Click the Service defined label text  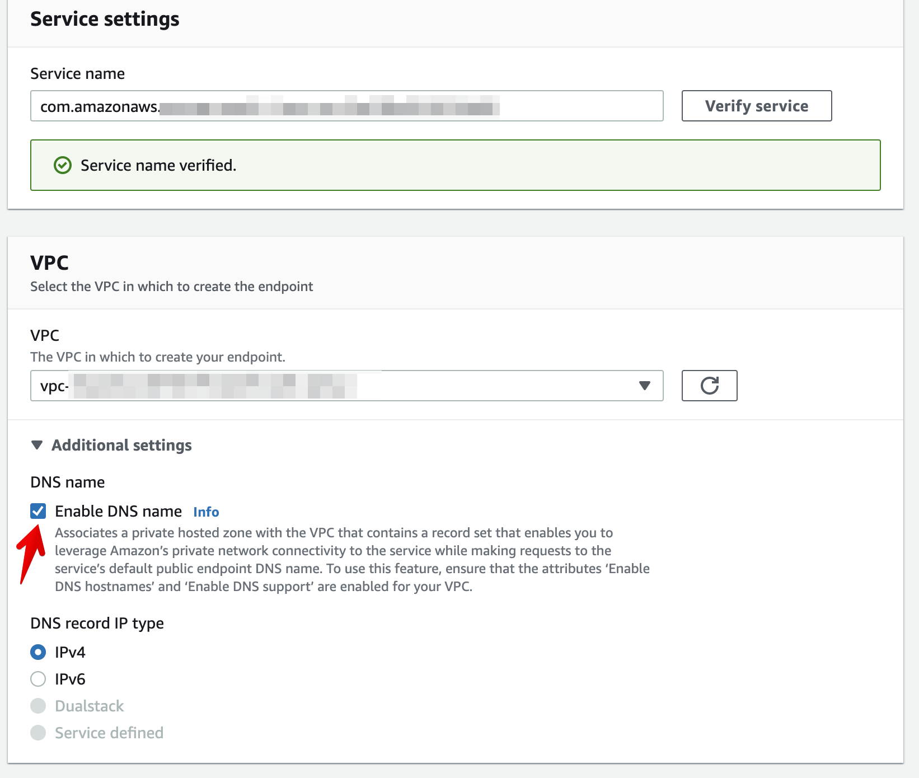(x=109, y=733)
